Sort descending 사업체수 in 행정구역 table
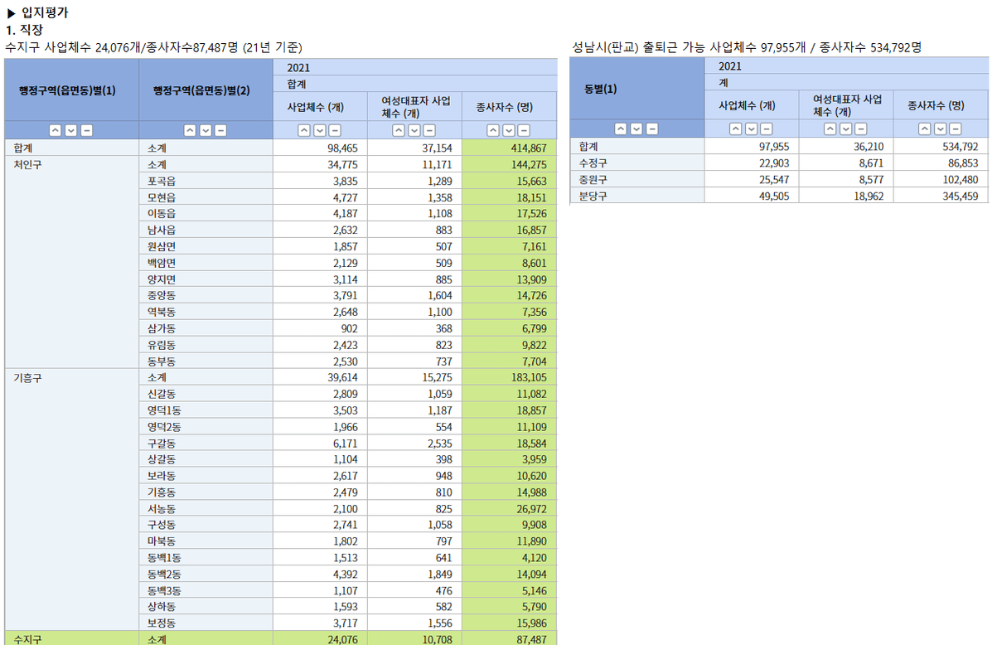This screenshot has height=645, width=997. point(319,130)
